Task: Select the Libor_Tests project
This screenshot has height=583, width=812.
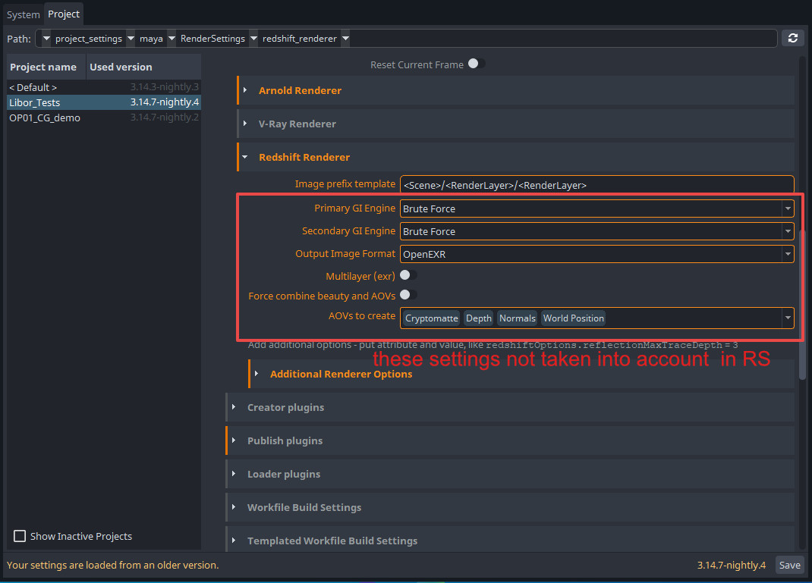Action: click(x=103, y=102)
